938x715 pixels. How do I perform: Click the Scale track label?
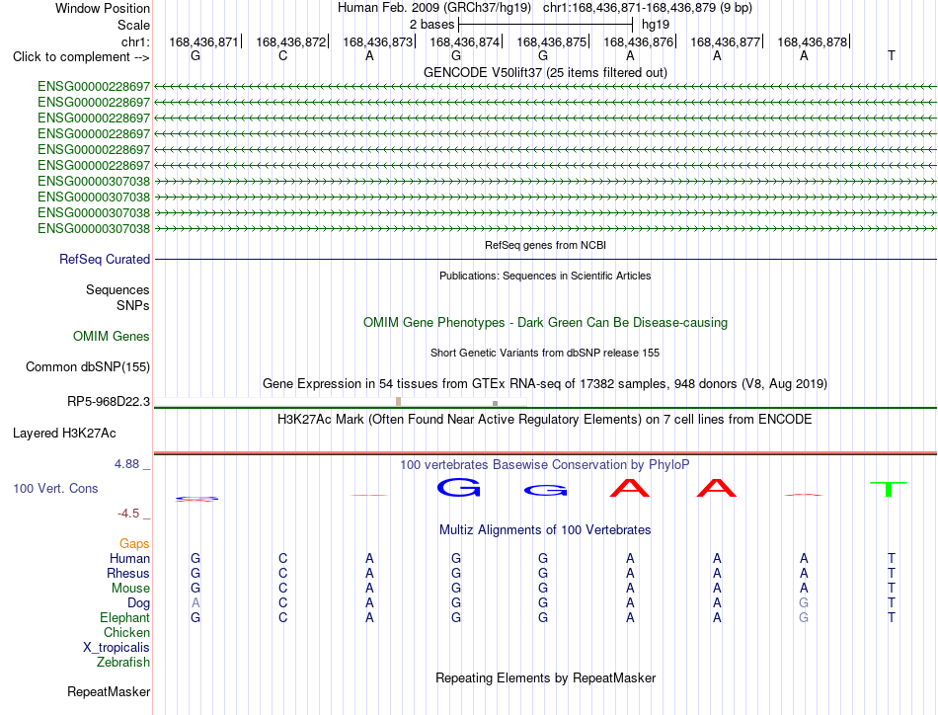pos(133,25)
